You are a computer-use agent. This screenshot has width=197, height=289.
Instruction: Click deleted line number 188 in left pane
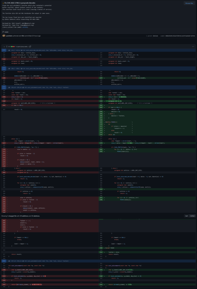pyautogui.click(x=4, y=78)
